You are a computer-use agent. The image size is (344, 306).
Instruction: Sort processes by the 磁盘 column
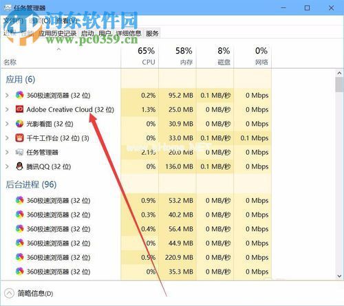[215, 56]
